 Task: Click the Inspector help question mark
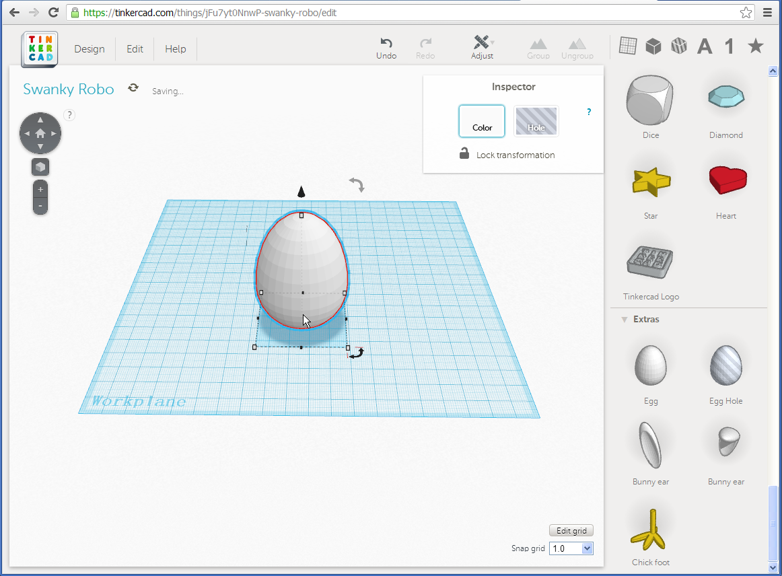(589, 112)
